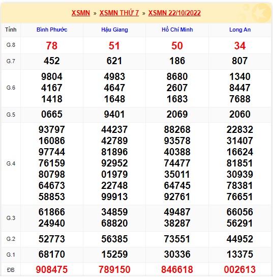
Task: Click the star icon in the header
Action: (261, 13)
